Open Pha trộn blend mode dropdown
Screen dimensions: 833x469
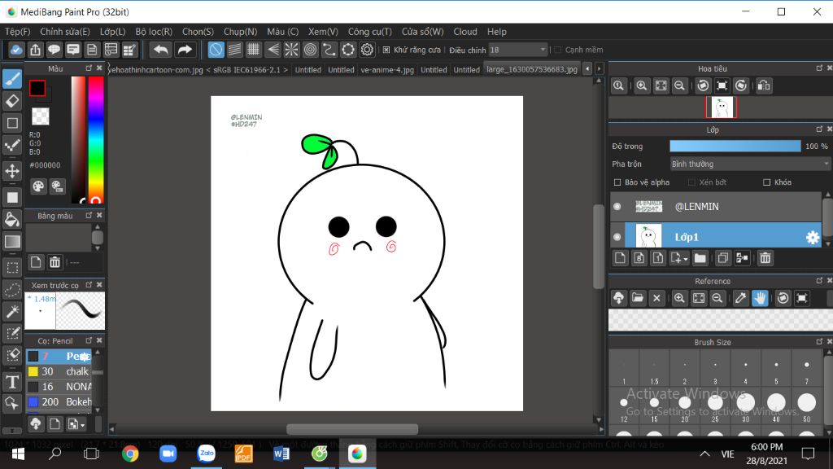click(x=749, y=164)
